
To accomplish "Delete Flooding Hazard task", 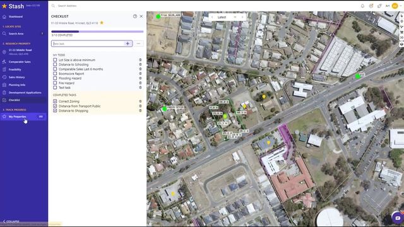I will pyautogui.click(x=140, y=78).
